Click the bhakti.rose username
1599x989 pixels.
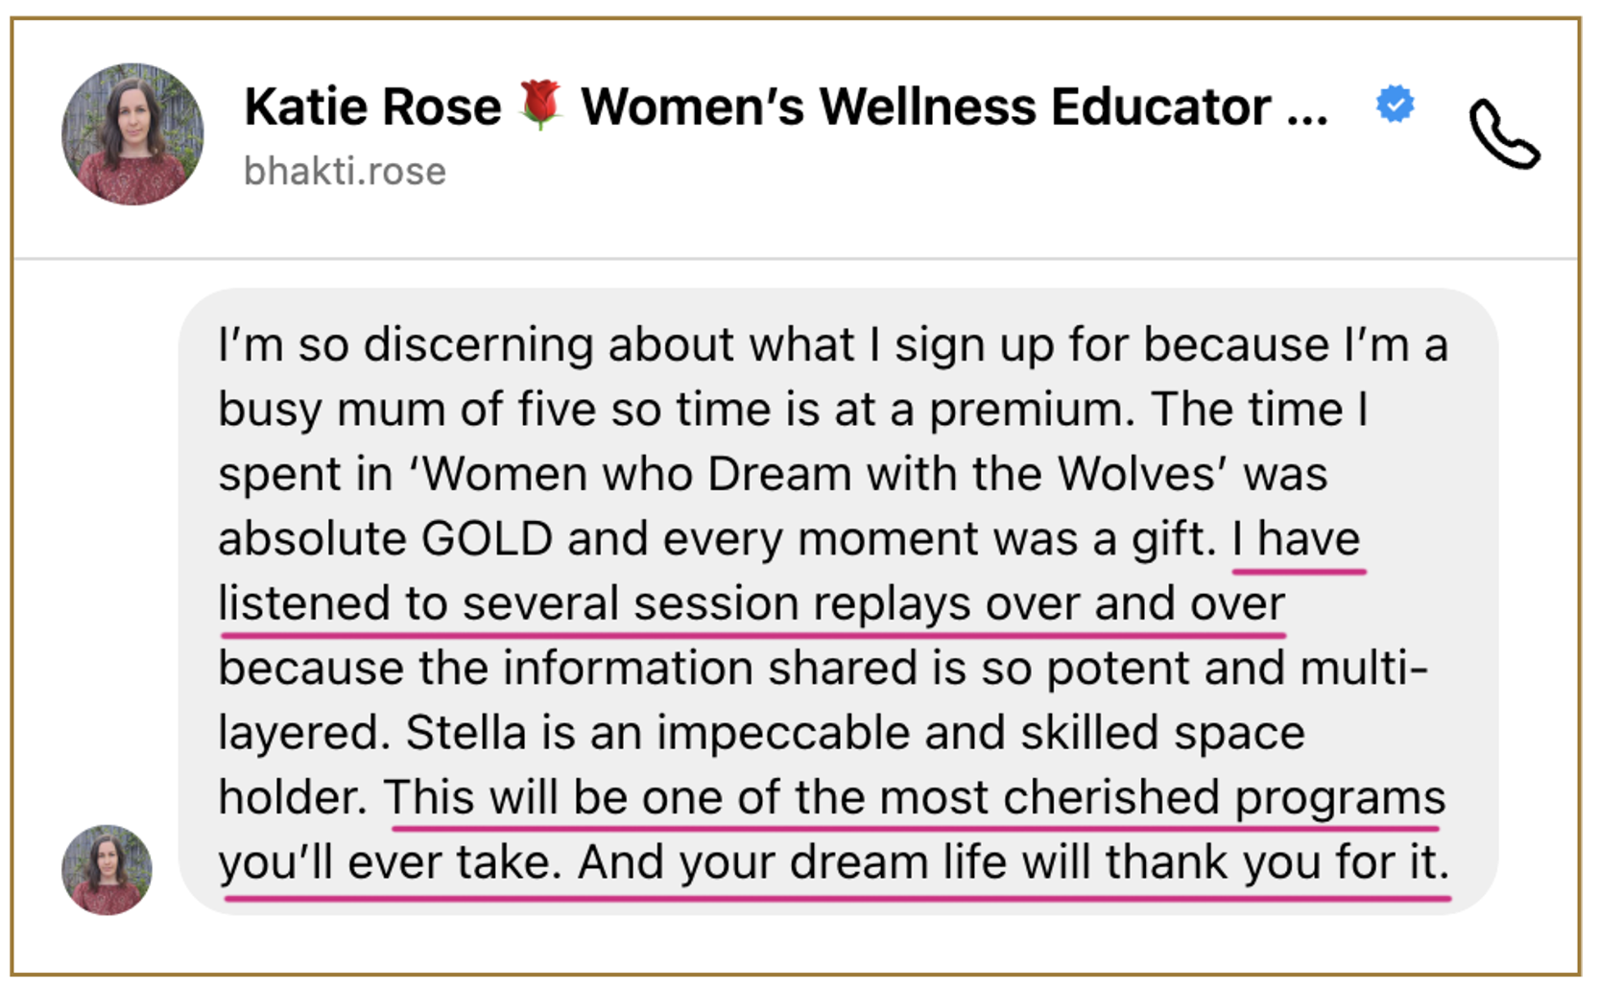click(x=345, y=172)
